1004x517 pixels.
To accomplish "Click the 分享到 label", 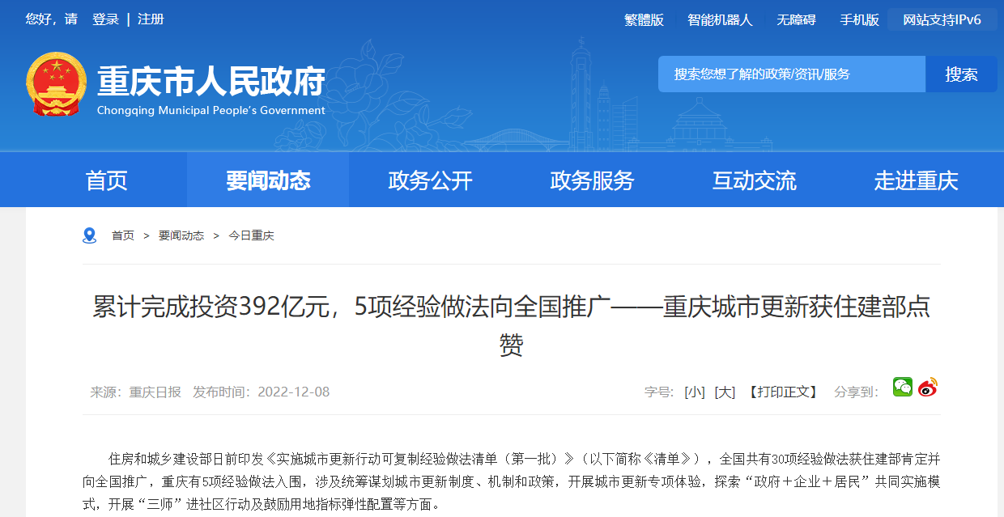I will (x=857, y=392).
